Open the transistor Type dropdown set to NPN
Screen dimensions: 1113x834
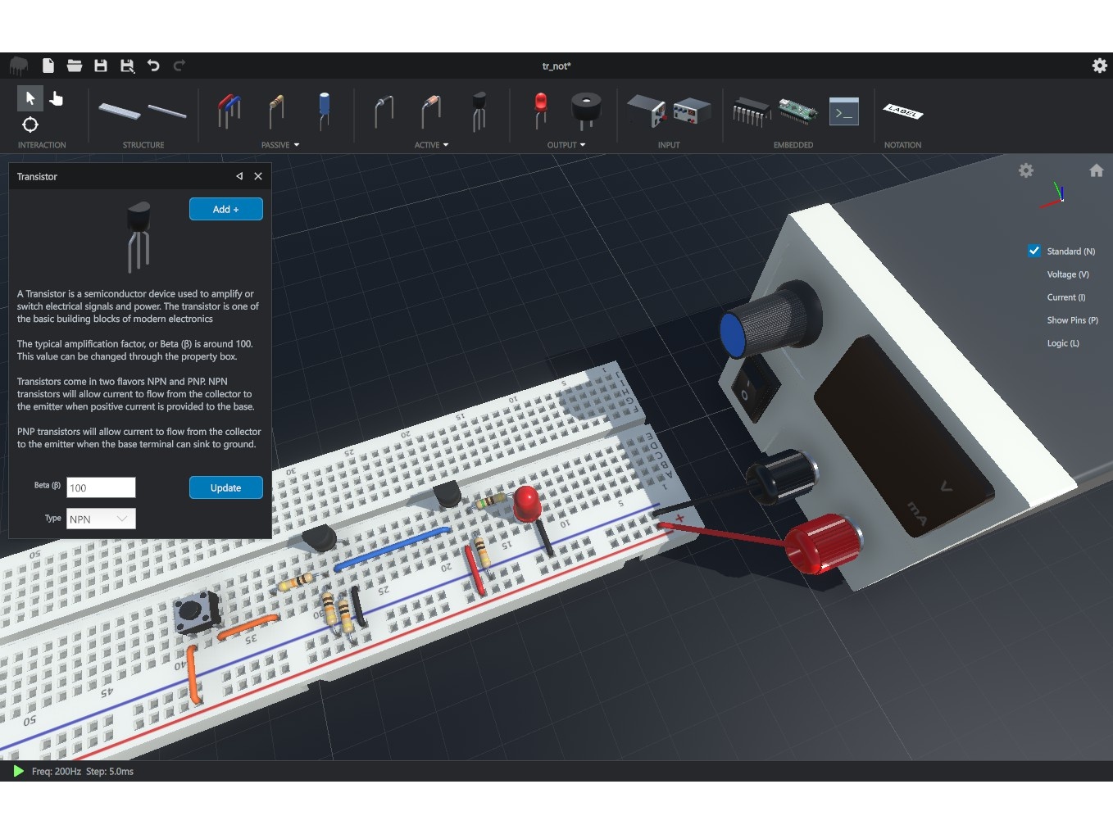coord(101,519)
